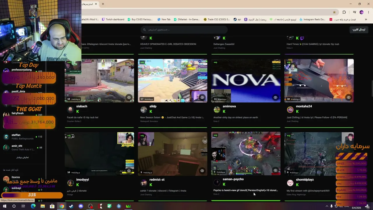373x210 pixels.
Task: Open the redmist-st stream thumbnail
Action: coord(173,154)
